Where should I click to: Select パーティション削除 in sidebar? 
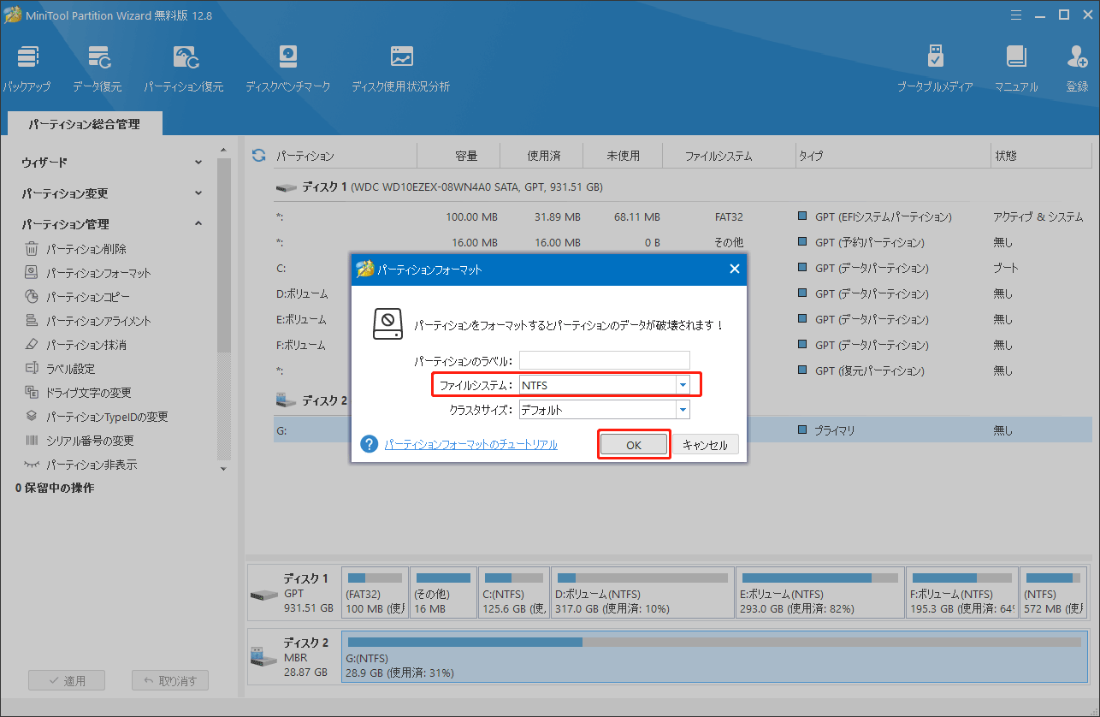coord(86,249)
